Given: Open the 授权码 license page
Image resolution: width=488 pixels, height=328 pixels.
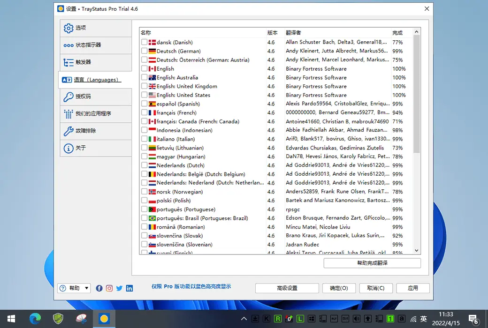Looking at the screenshot, I should pyautogui.click(x=96, y=97).
